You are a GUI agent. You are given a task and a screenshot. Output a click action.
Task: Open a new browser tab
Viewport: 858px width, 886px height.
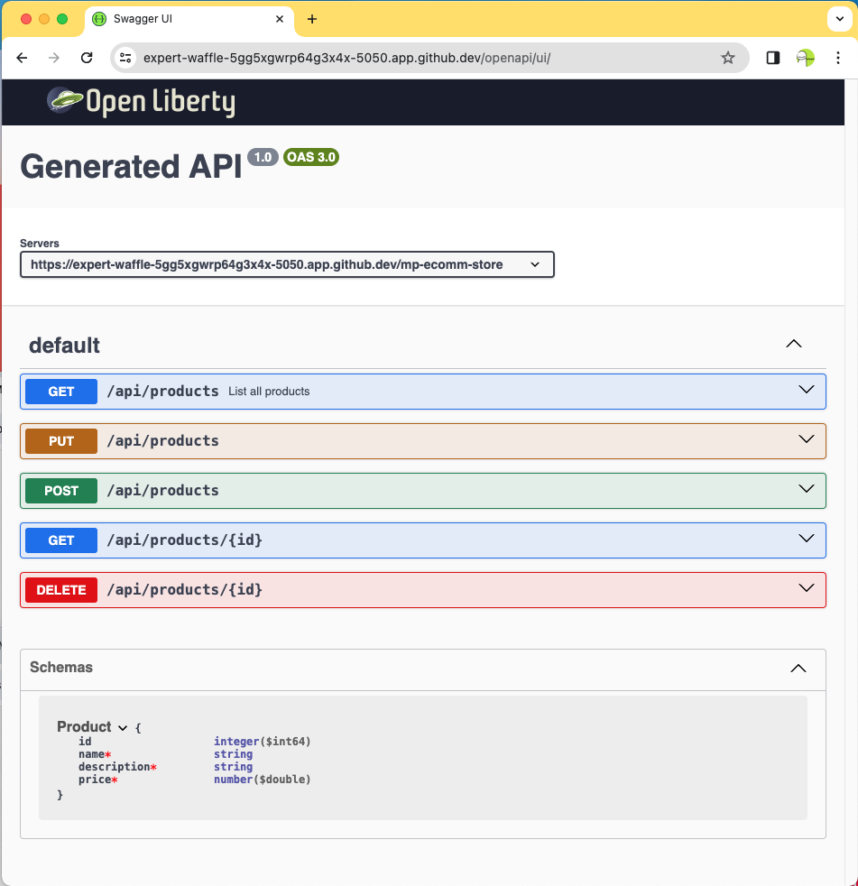[x=312, y=19]
